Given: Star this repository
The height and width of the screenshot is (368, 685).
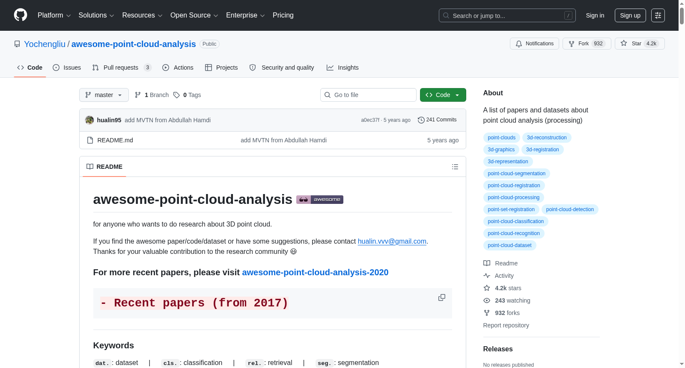Looking at the screenshot, I should coord(640,44).
